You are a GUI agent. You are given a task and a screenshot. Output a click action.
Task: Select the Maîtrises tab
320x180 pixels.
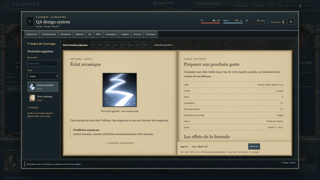pos(79,34)
